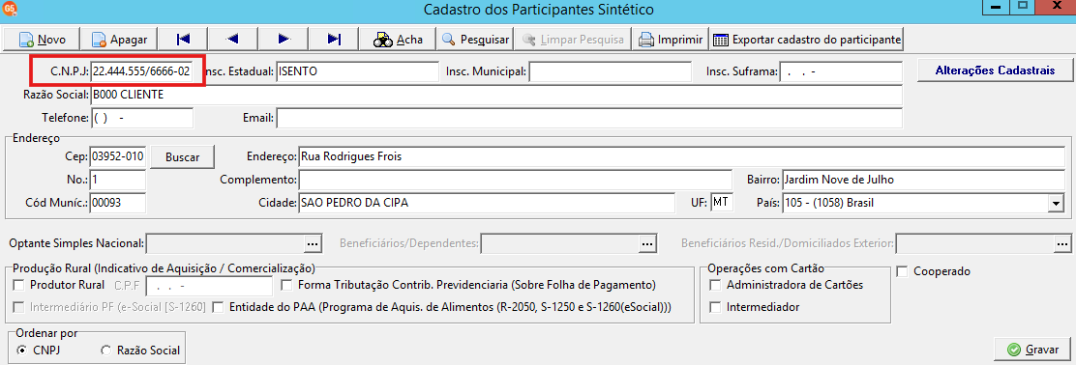1076x365 pixels.
Task: Open Optante Simples Nacional ellipsis button
Action: pos(313,243)
